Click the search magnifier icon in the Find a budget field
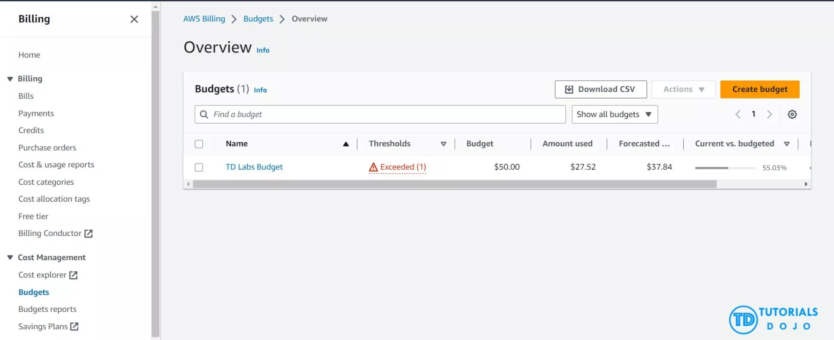The image size is (834, 340). 204,114
